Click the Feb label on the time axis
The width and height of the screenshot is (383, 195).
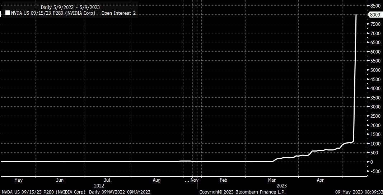pos(224,180)
